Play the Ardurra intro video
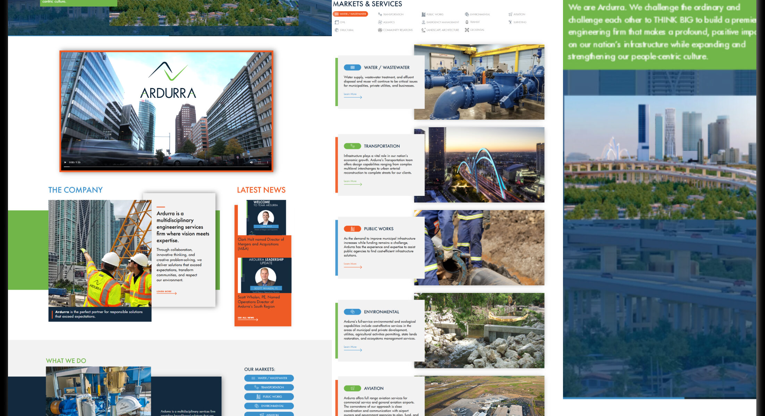This screenshot has width=765, height=416. 65,162
